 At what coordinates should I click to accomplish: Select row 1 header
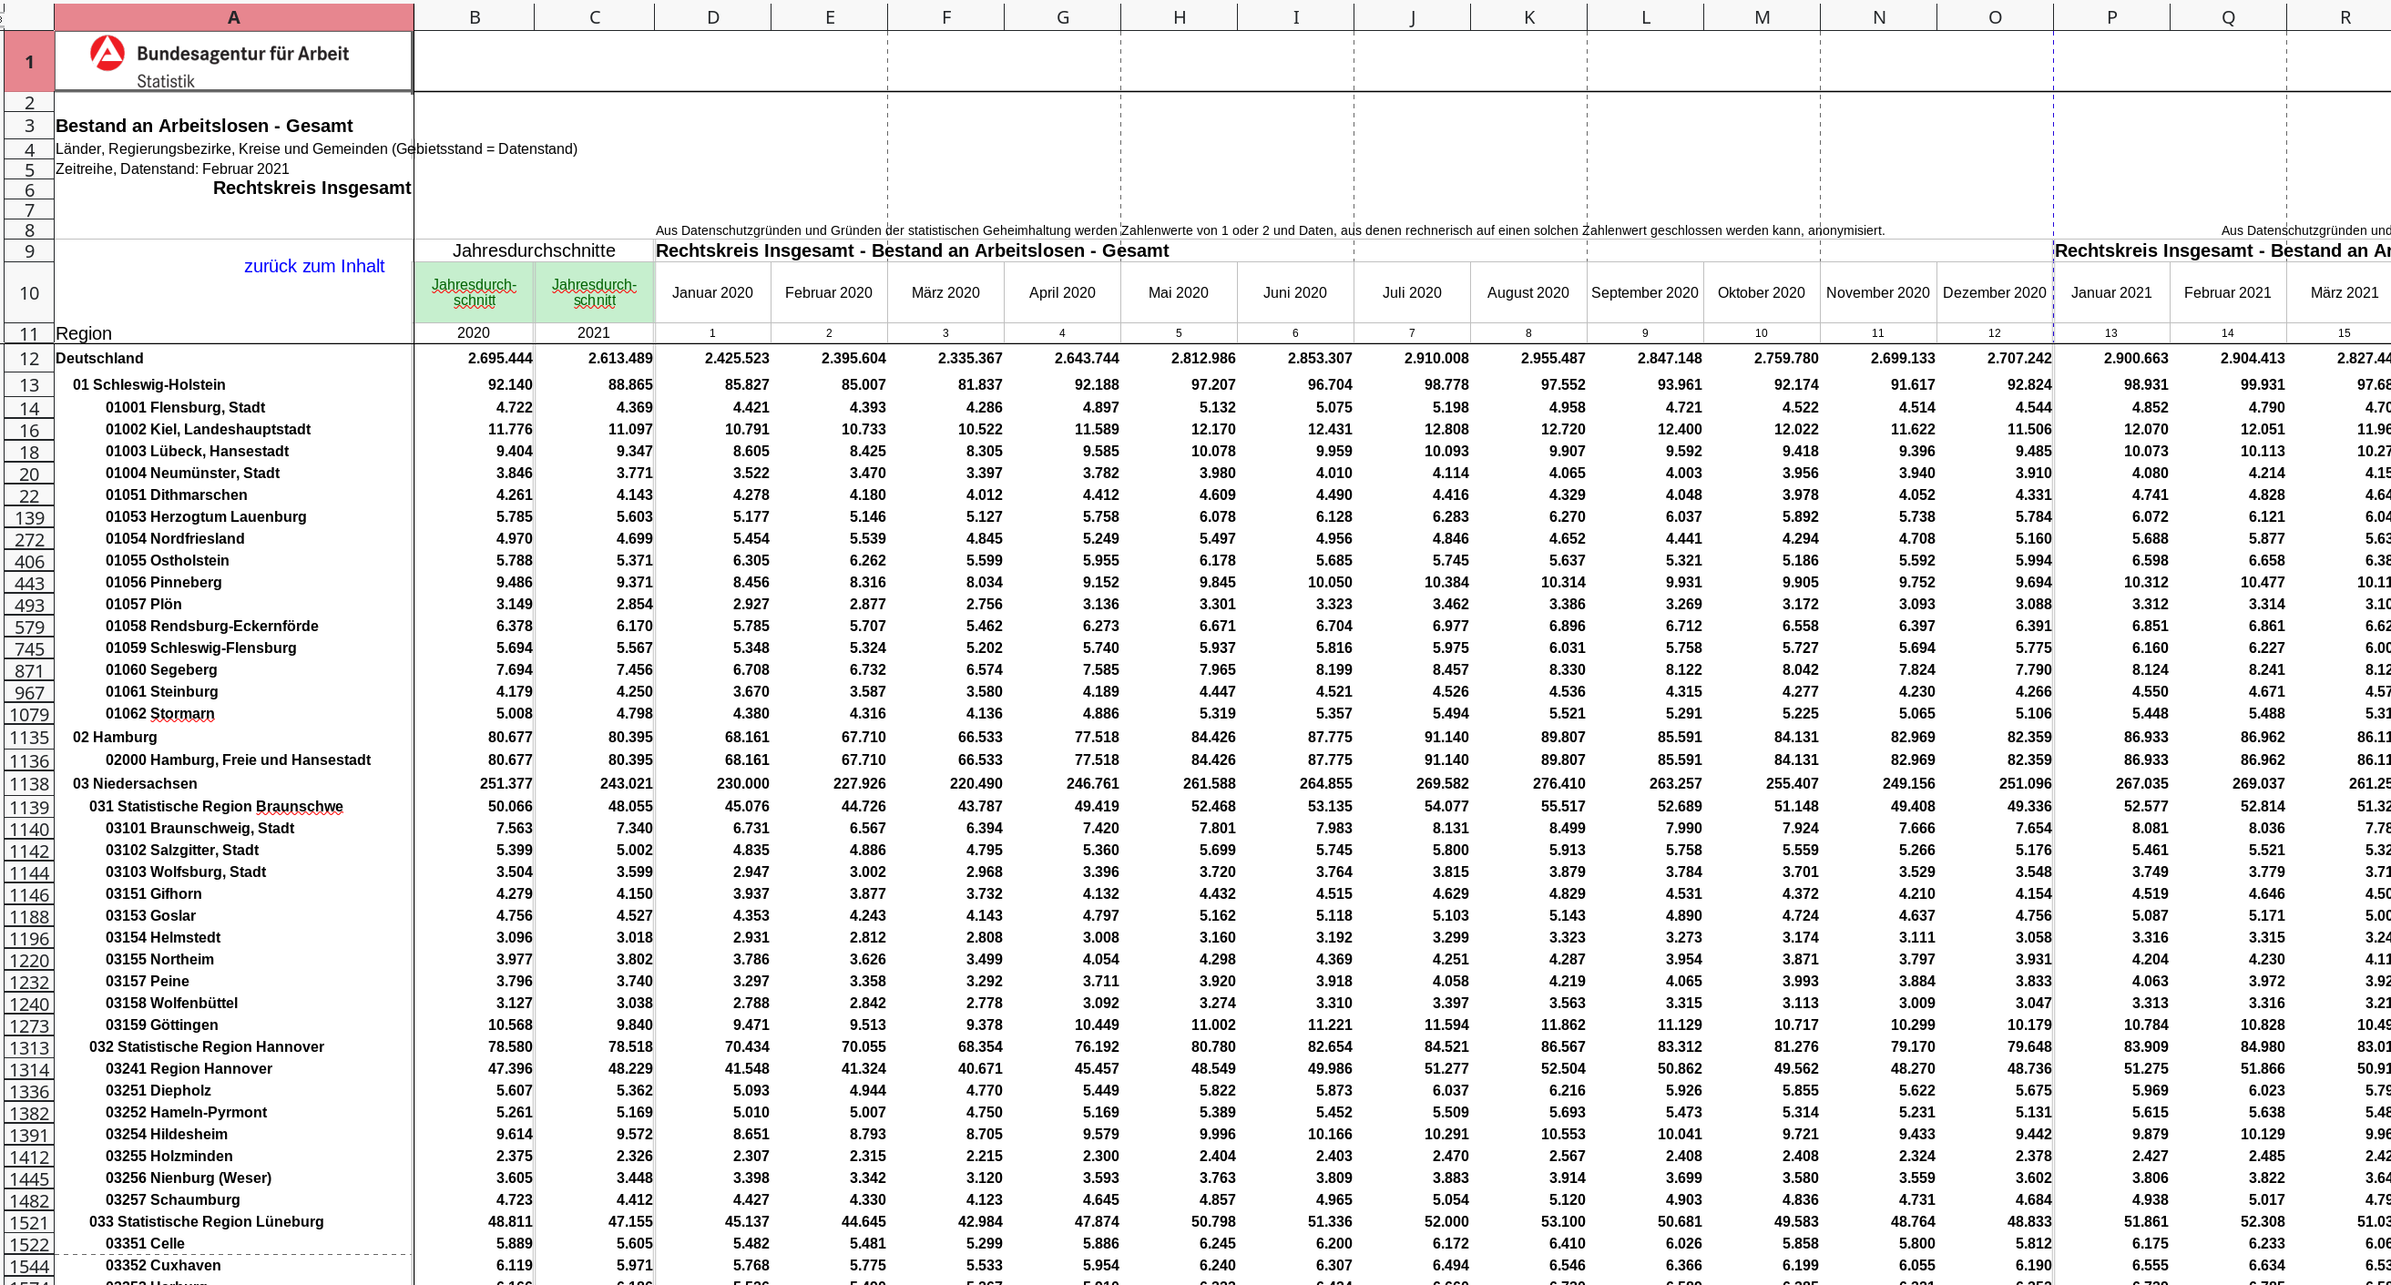pyautogui.click(x=29, y=61)
